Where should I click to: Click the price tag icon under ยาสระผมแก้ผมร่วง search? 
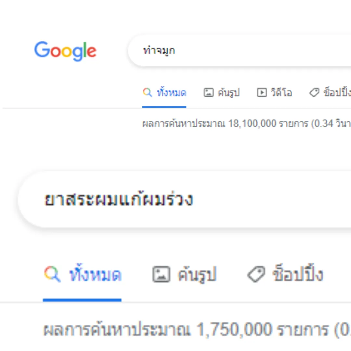click(x=256, y=274)
